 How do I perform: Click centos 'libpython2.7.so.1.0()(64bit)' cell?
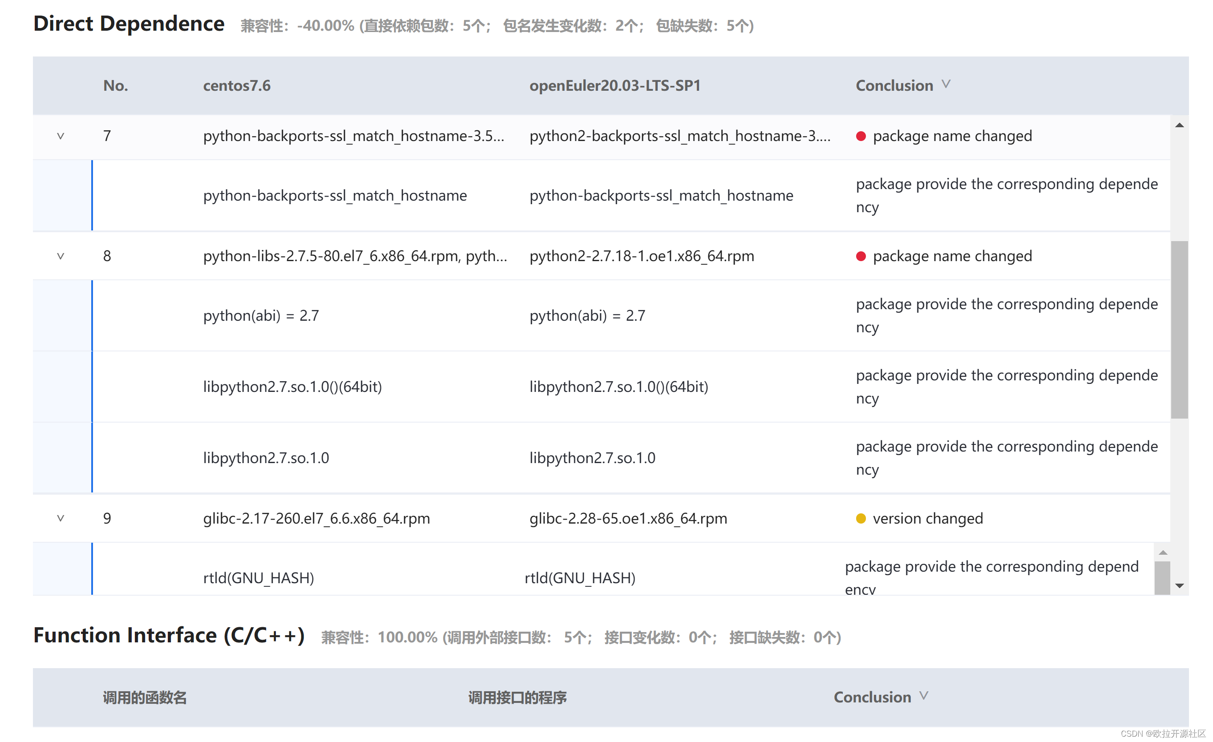[x=292, y=387]
